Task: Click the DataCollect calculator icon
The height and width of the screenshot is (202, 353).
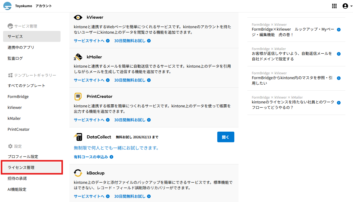Action: click(78, 137)
